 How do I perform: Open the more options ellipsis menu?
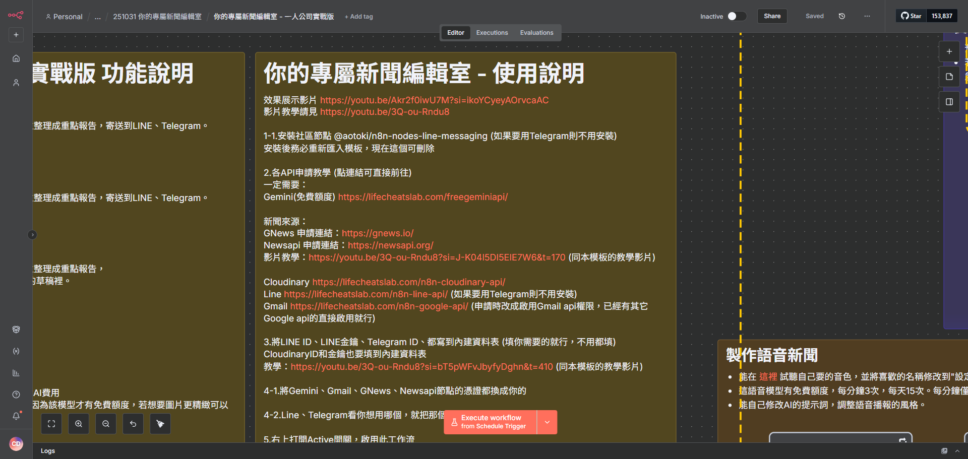(x=867, y=16)
